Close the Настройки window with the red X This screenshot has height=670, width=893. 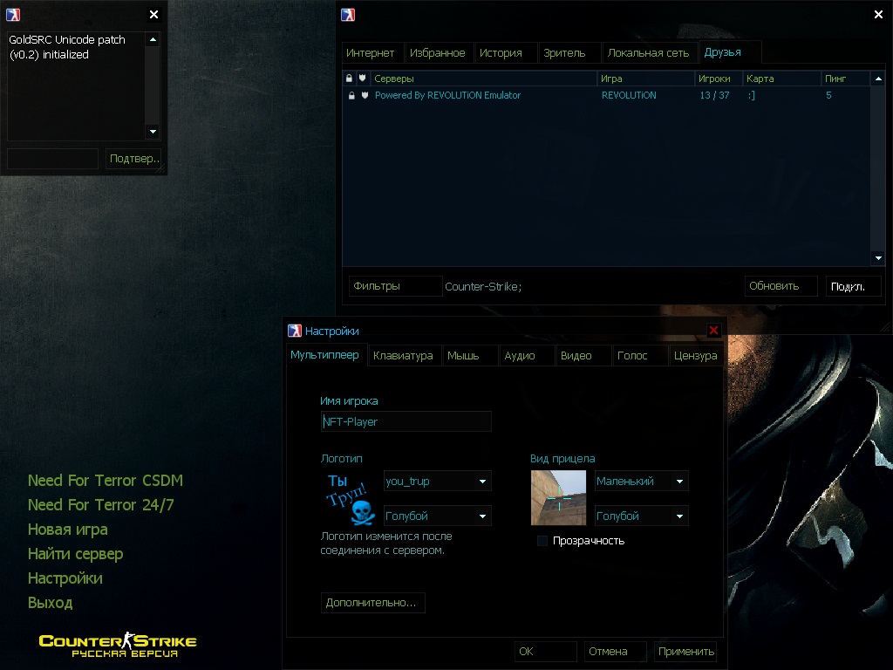tap(713, 331)
